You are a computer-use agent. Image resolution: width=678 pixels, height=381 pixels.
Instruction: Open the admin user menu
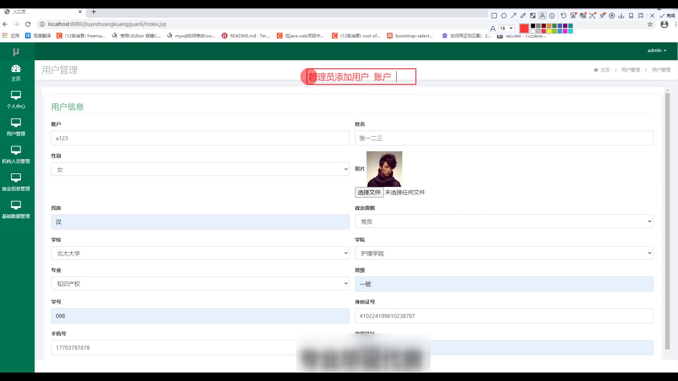tap(657, 50)
